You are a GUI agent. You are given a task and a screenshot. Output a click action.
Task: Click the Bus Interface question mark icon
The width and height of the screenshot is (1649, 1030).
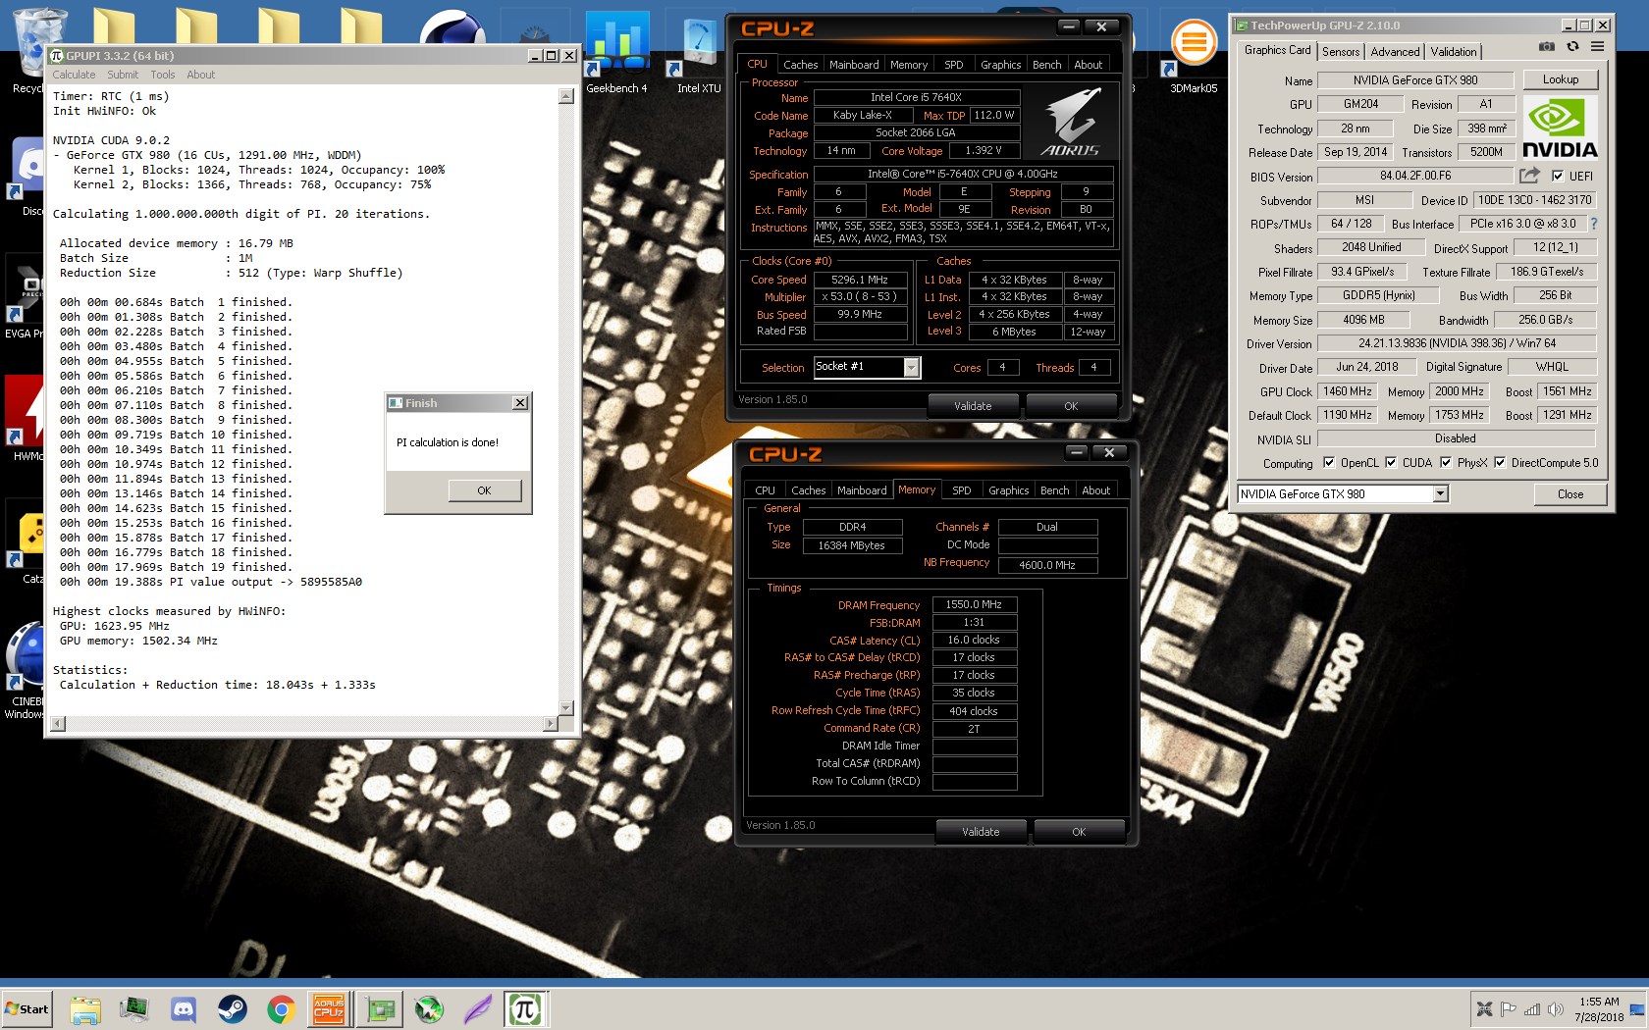coord(1594,224)
